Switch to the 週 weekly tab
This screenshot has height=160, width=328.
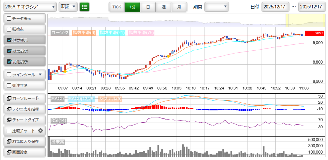pyautogui.click(x=164, y=7)
